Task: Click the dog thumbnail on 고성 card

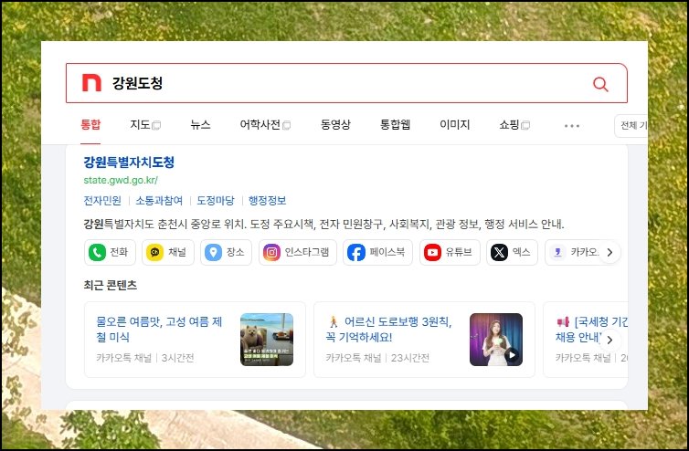Action: point(267,340)
